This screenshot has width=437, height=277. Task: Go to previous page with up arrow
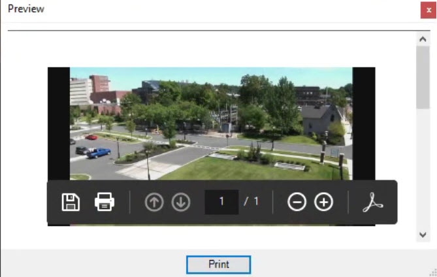pyautogui.click(x=154, y=203)
